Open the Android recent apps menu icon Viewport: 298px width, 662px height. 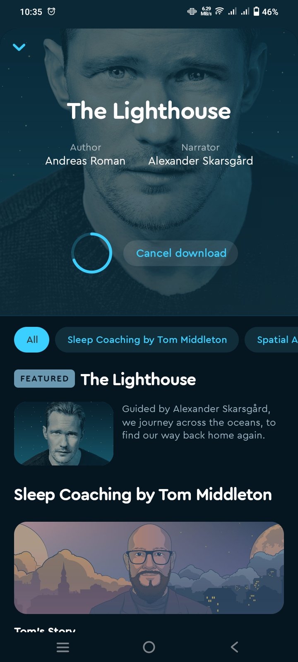[63, 647]
